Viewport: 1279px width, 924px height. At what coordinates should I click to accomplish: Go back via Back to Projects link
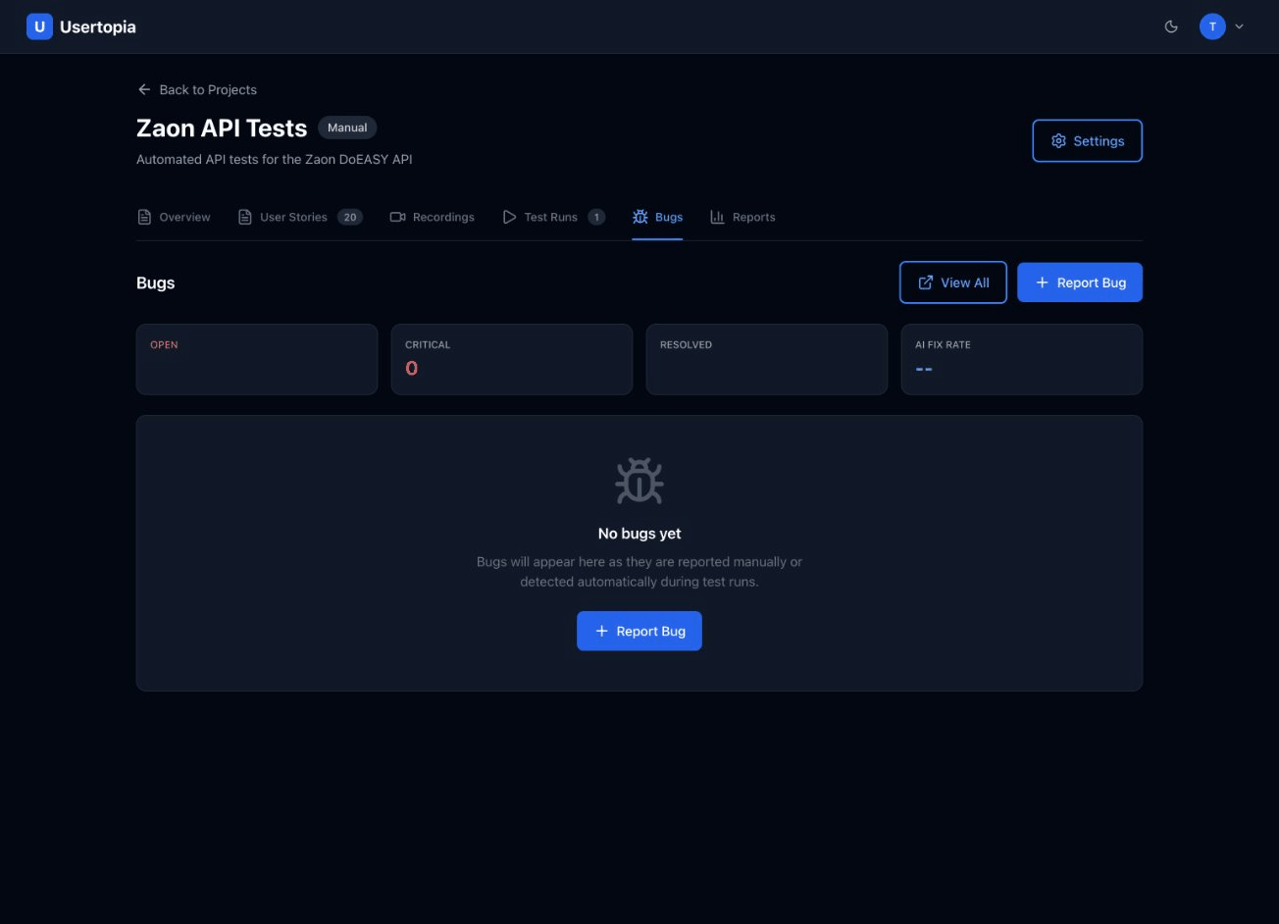pos(197,89)
